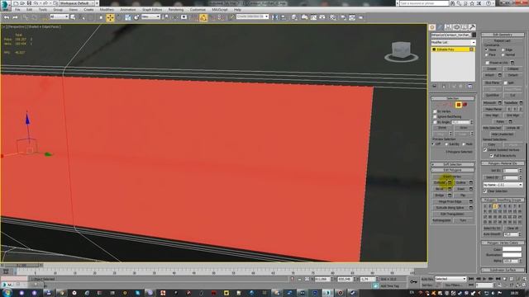
Task: Open selection filter All dropdown
Action: (60, 16)
